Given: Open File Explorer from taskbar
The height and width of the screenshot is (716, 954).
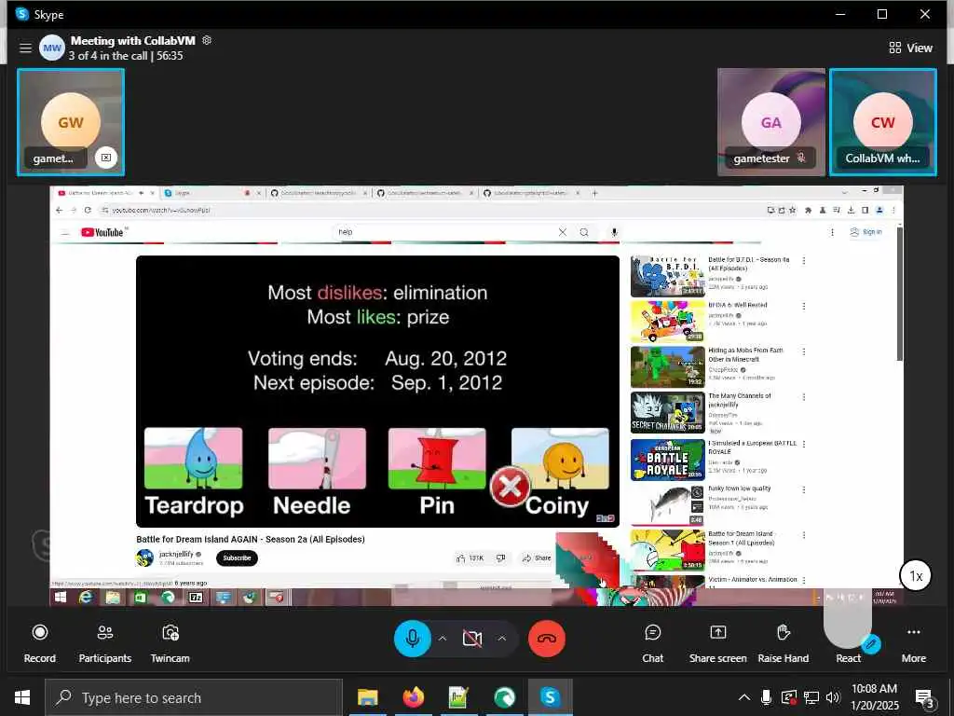Looking at the screenshot, I should pyautogui.click(x=367, y=697).
